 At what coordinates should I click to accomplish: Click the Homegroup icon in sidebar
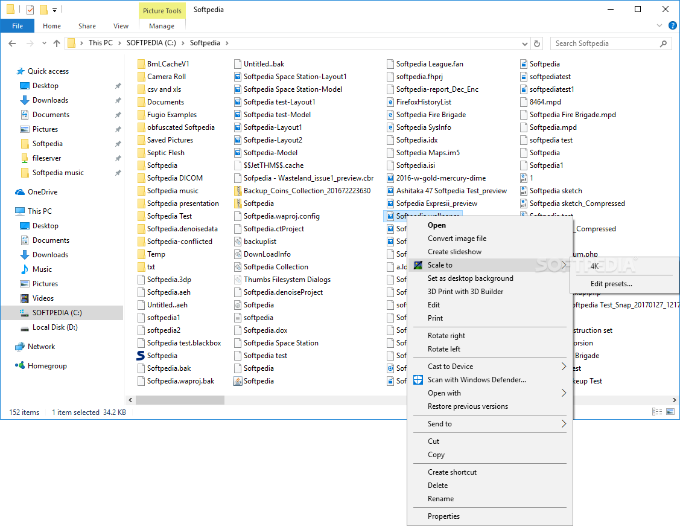pos(20,365)
